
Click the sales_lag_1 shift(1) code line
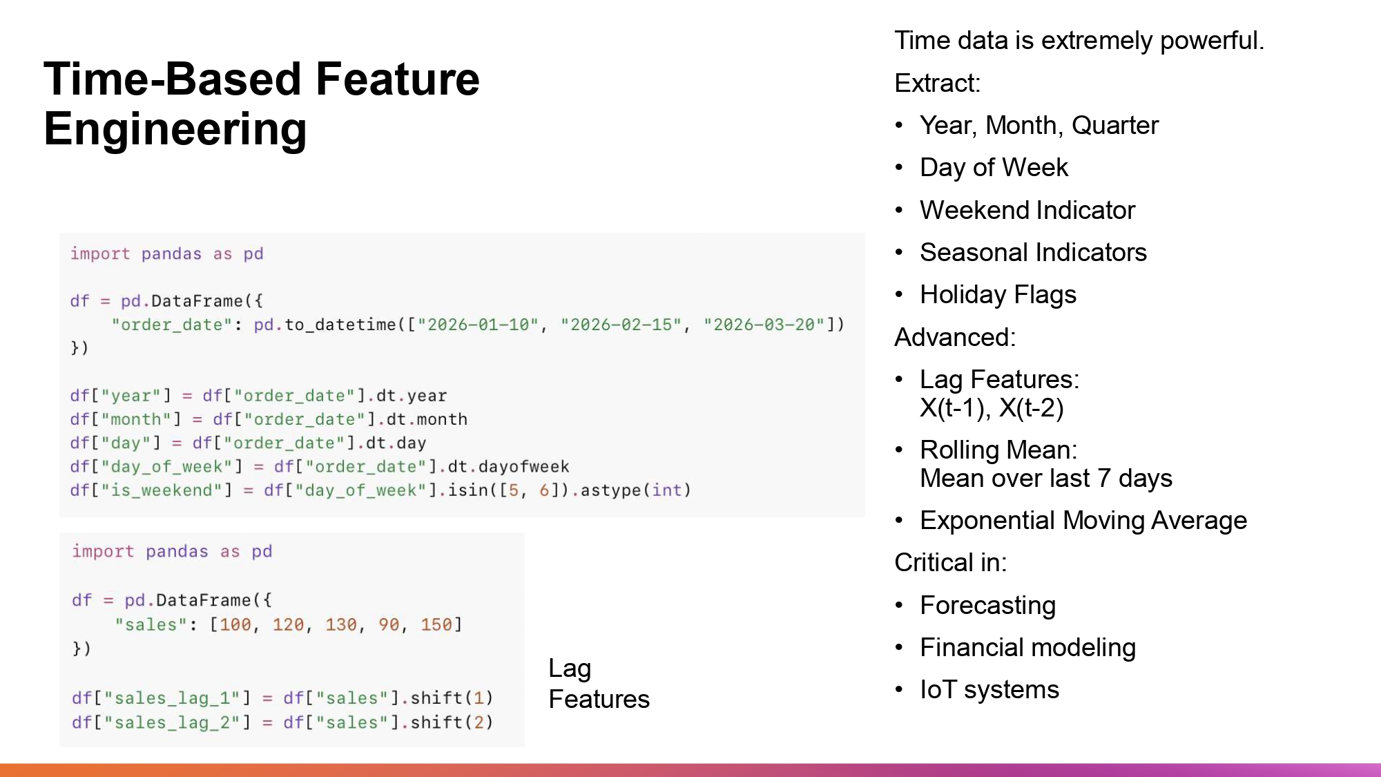[x=282, y=698]
